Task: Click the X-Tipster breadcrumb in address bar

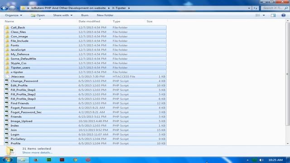Action: point(119,8)
